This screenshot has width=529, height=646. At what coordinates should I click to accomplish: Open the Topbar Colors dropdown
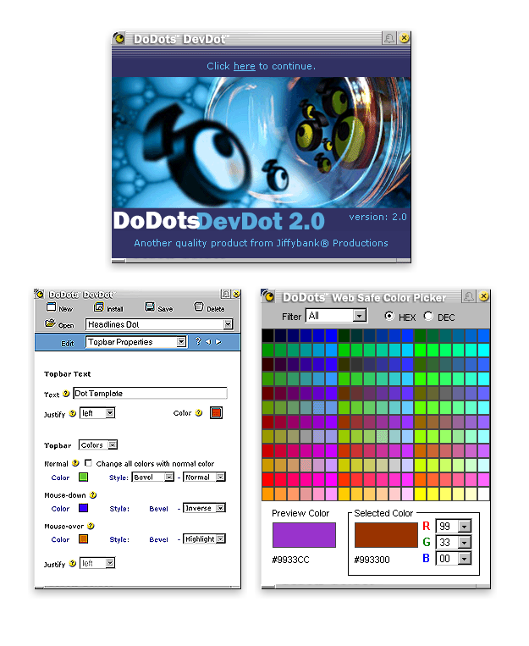coord(98,444)
